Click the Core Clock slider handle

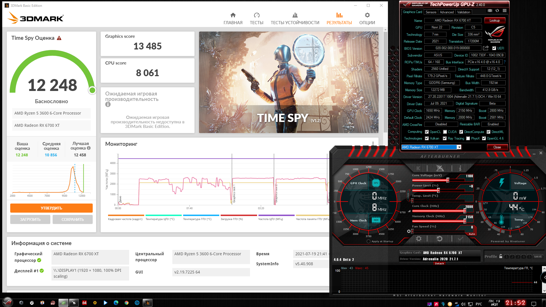[x=465, y=211]
